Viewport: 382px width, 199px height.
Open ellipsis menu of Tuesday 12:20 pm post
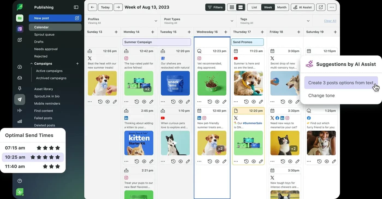point(163,102)
